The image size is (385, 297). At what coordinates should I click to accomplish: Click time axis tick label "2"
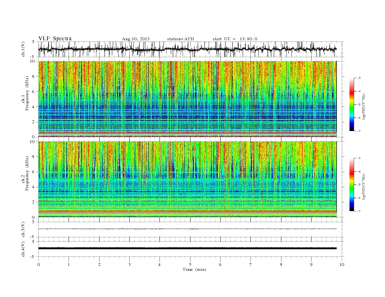coord(99,264)
